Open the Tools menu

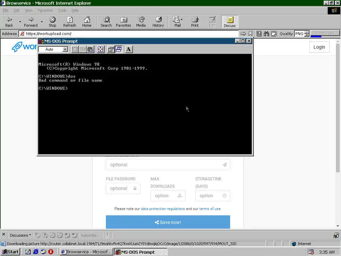coord(62,10)
